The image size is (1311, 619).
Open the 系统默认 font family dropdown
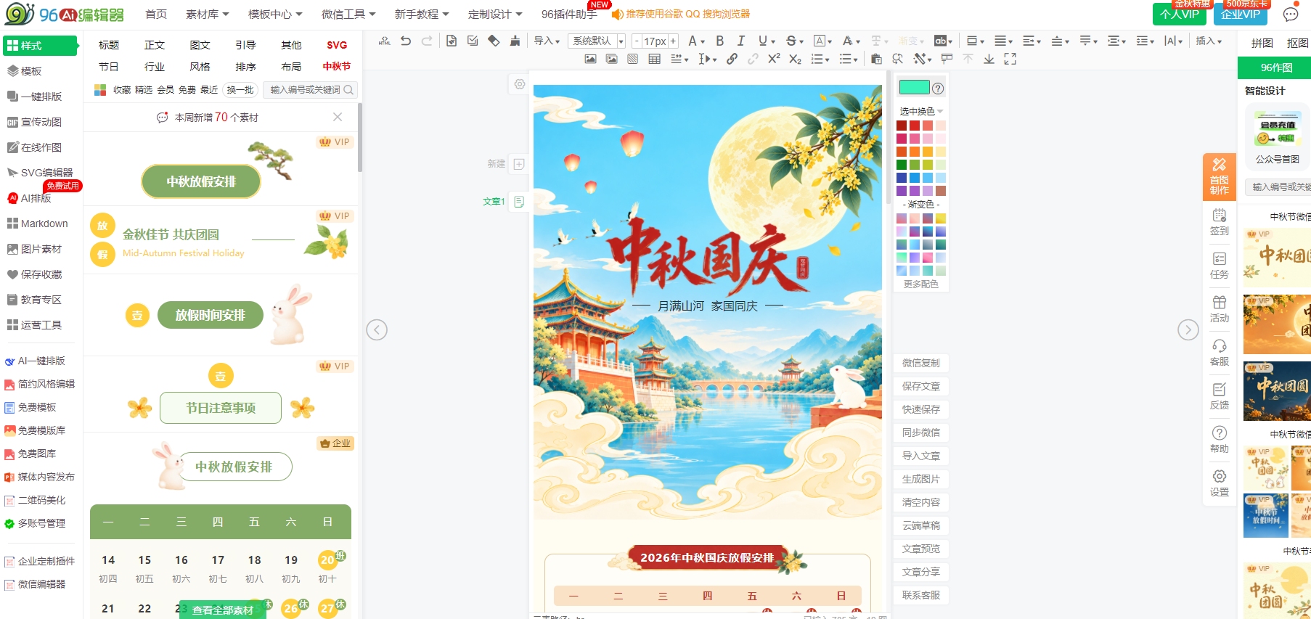597,41
